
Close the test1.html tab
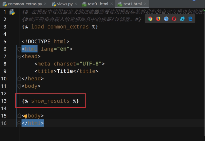coord(145,4)
